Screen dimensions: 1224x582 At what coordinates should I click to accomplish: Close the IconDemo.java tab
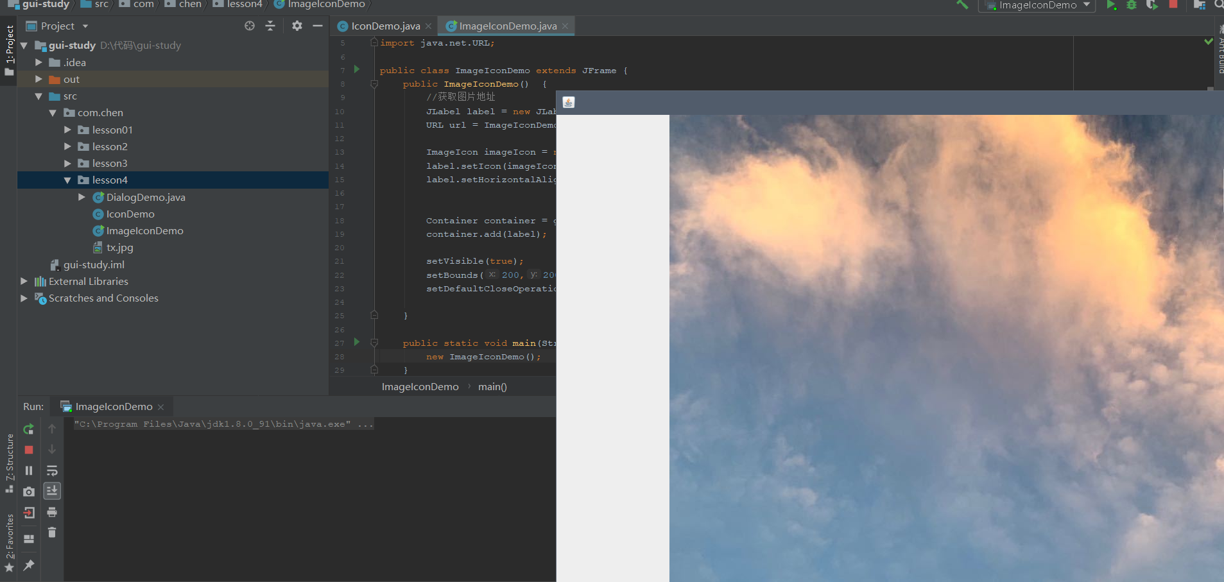(428, 26)
